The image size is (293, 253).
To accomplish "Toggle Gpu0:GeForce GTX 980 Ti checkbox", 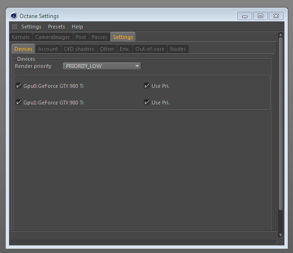I will (x=19, y=86).
